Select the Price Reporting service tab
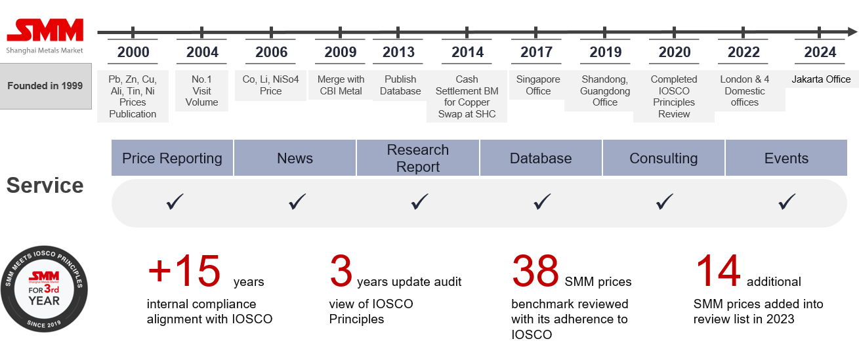This screenshot has width=859, height=341. pos(172,158)
